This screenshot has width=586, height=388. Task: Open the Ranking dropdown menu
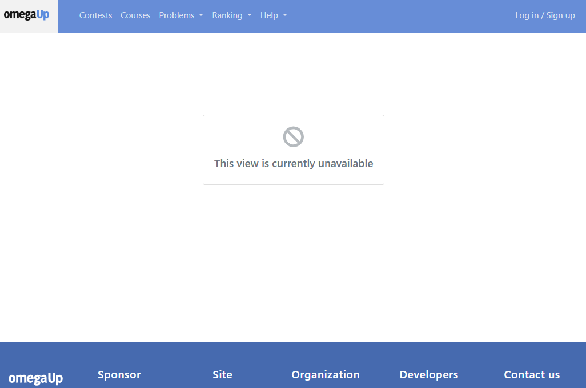[232, 15]
